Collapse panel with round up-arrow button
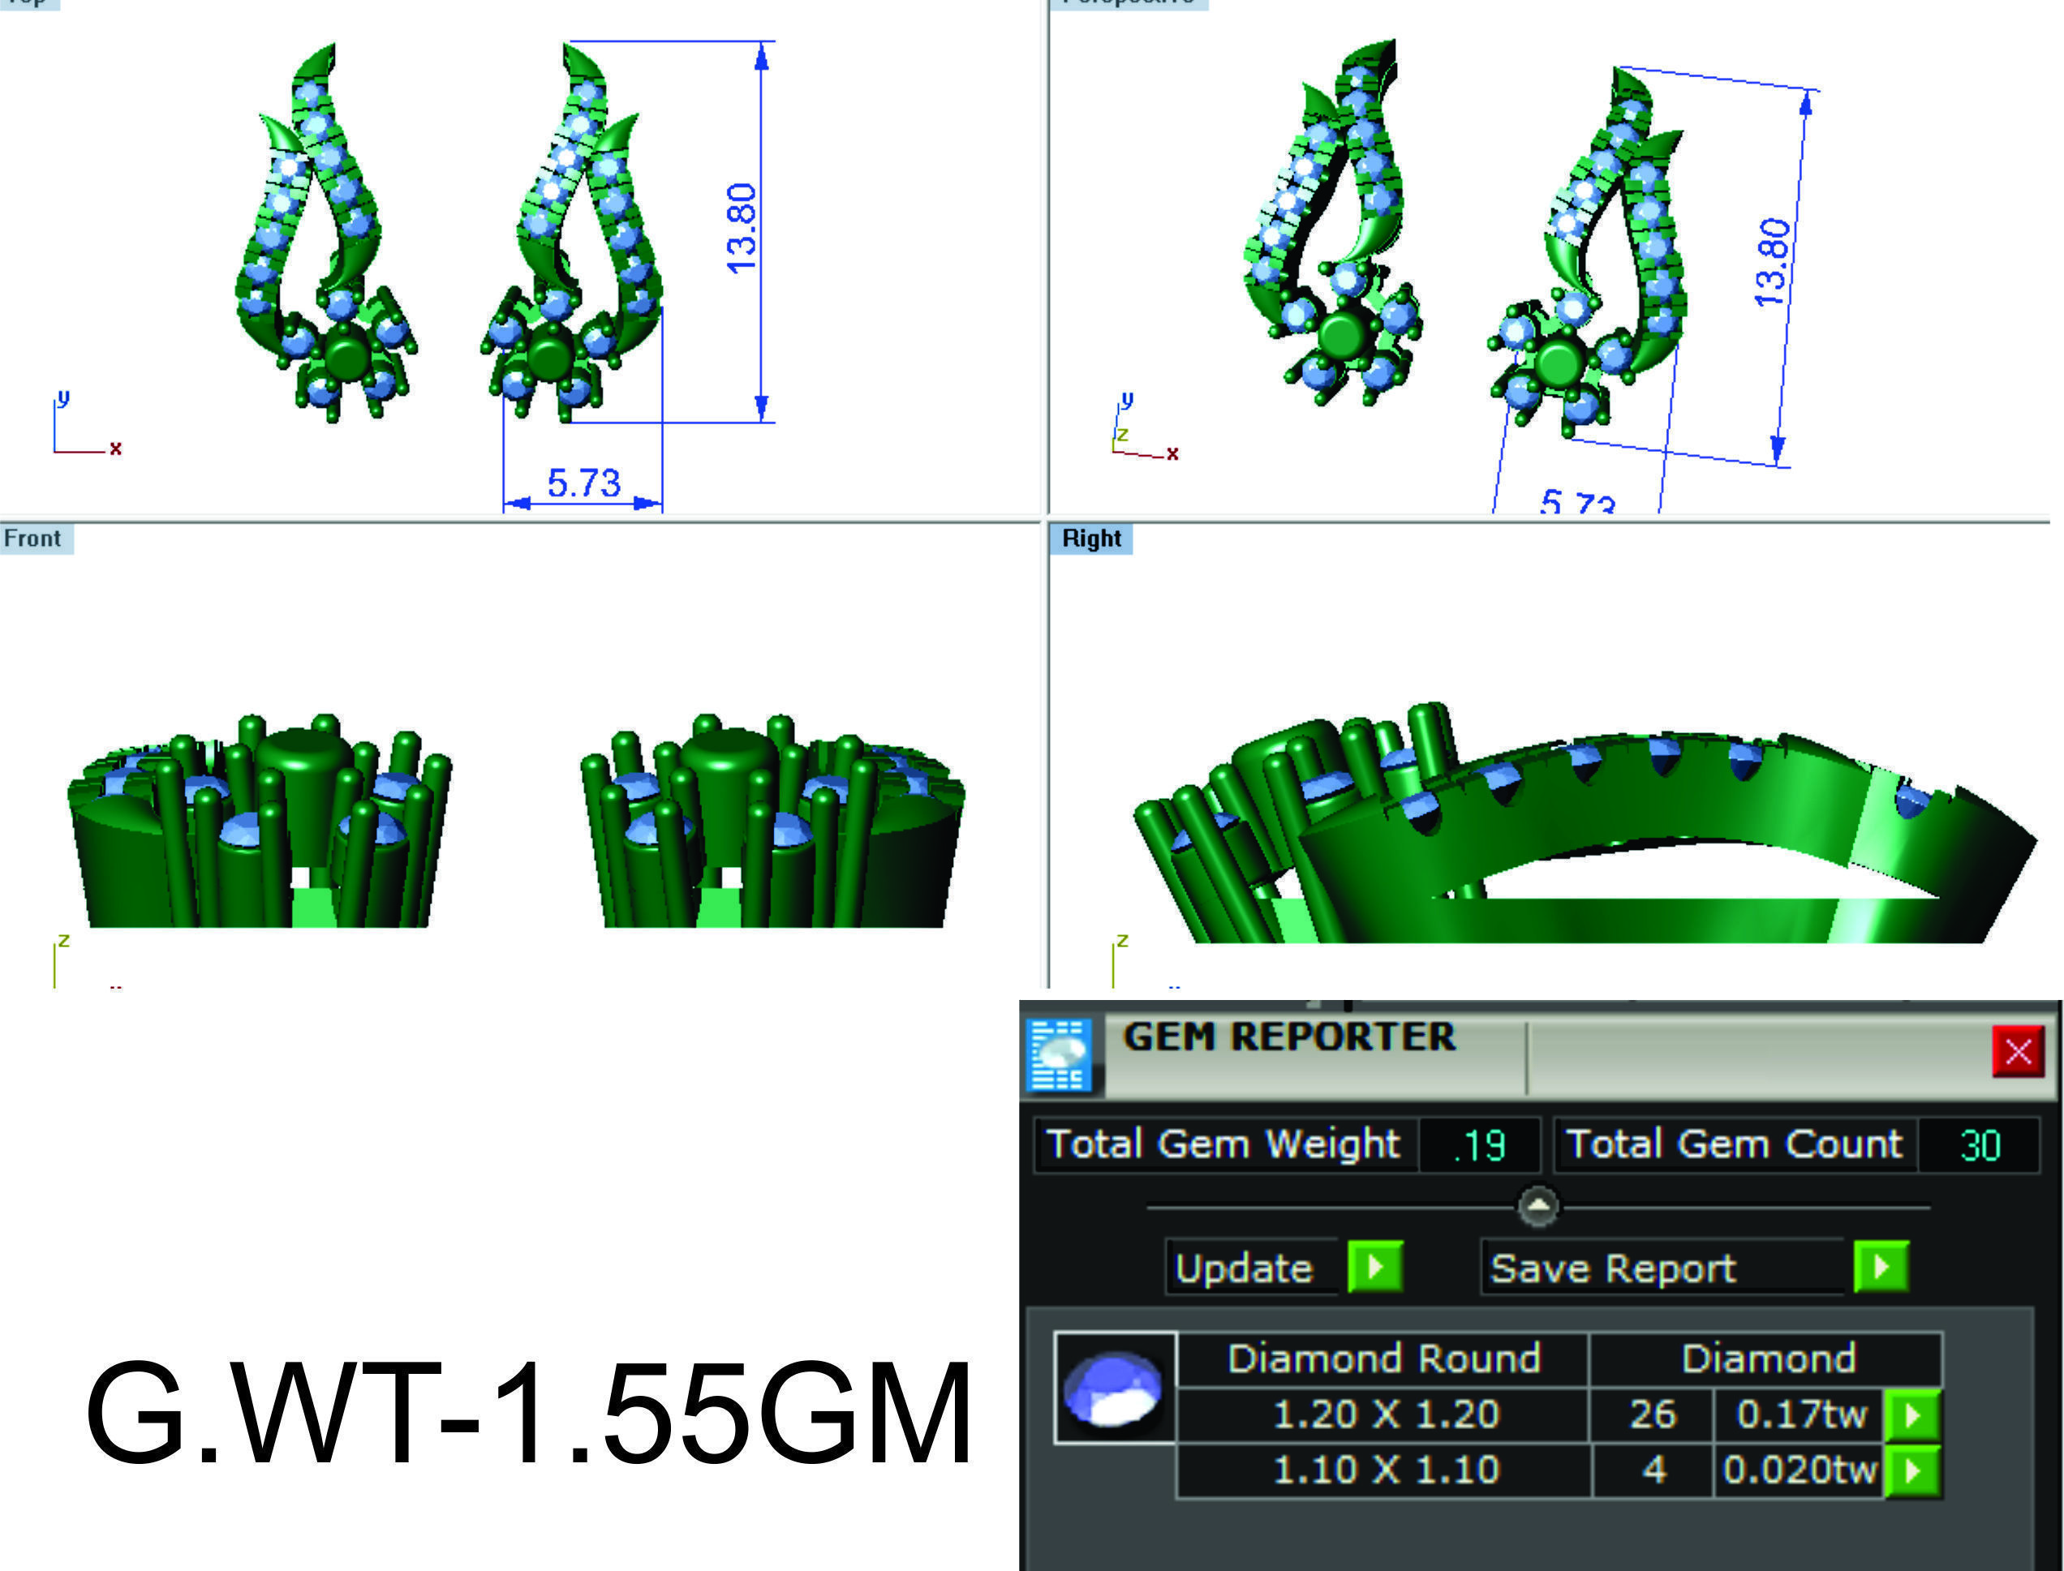2064x1571 pixels. tap(1538, 1206)
